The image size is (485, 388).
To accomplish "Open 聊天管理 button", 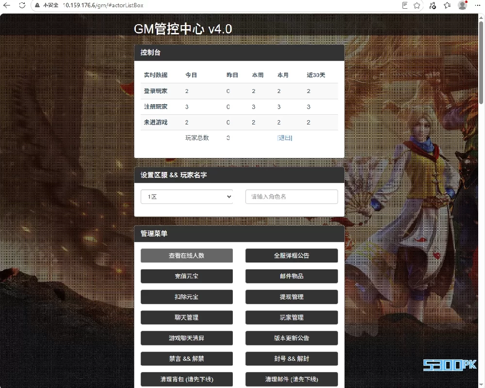I will point(187,318).
